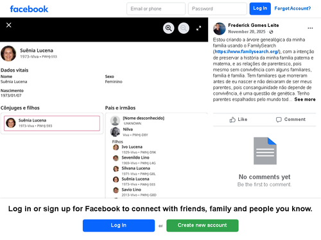Open Frederick Gomes Leite profile name link
This screenshot has height=240, width=321.
click(254, 25)
